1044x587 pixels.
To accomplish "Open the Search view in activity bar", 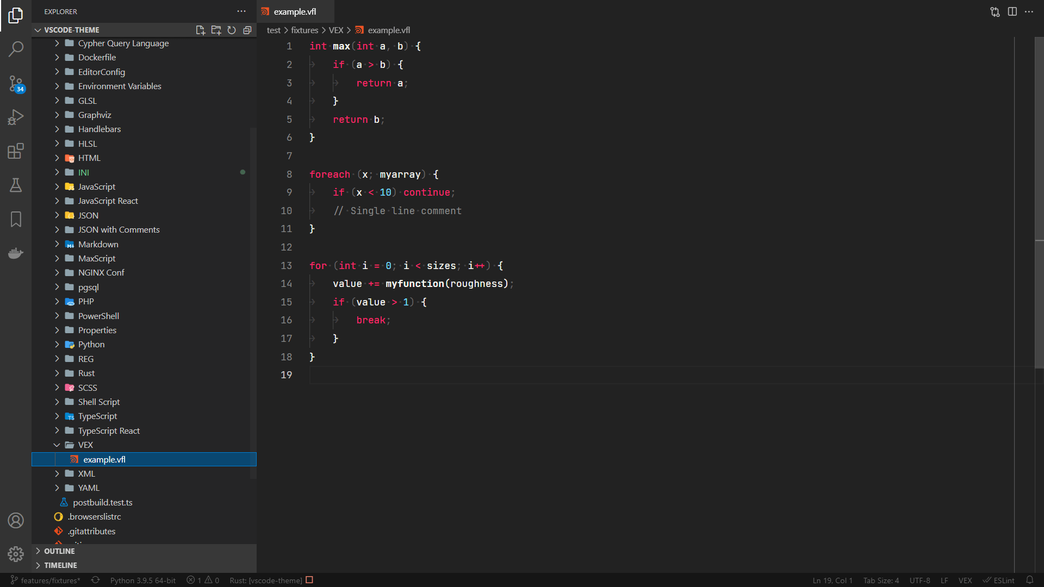I will pyautogui.click(x=16, y=49).
